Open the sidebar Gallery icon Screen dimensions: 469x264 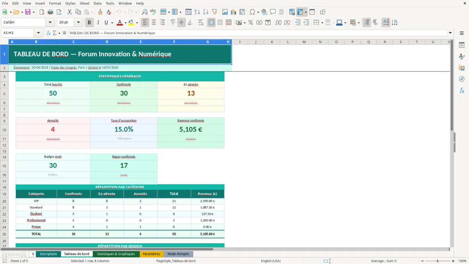pyautogui.click(x=462, y=68)
